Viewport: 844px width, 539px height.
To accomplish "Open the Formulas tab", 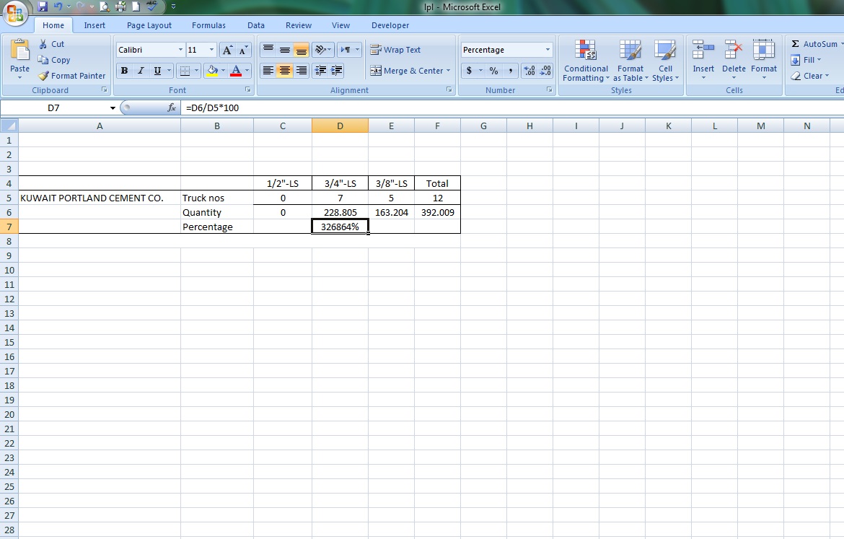I will [x=209, y=25].
